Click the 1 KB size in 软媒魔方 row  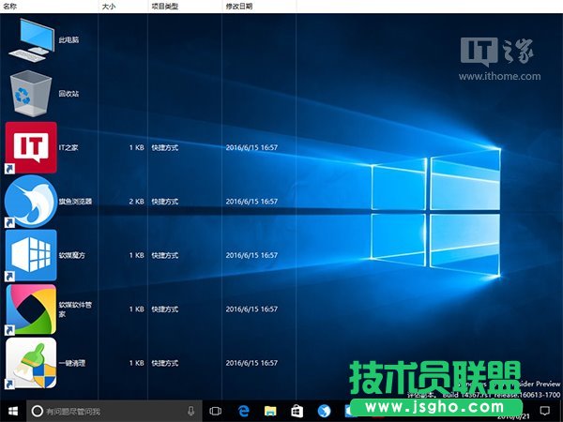[x=136, y=255]
